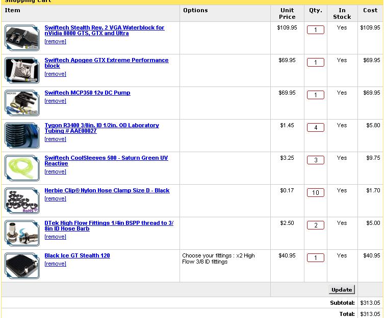Click the In Stock column header
Screen dimensions: 385x318
coord(342,13)
